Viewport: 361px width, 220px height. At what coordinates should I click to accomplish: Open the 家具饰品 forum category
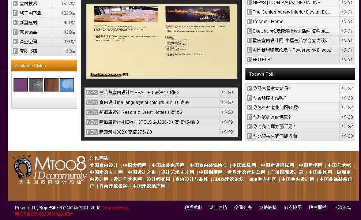coord(28,32)
